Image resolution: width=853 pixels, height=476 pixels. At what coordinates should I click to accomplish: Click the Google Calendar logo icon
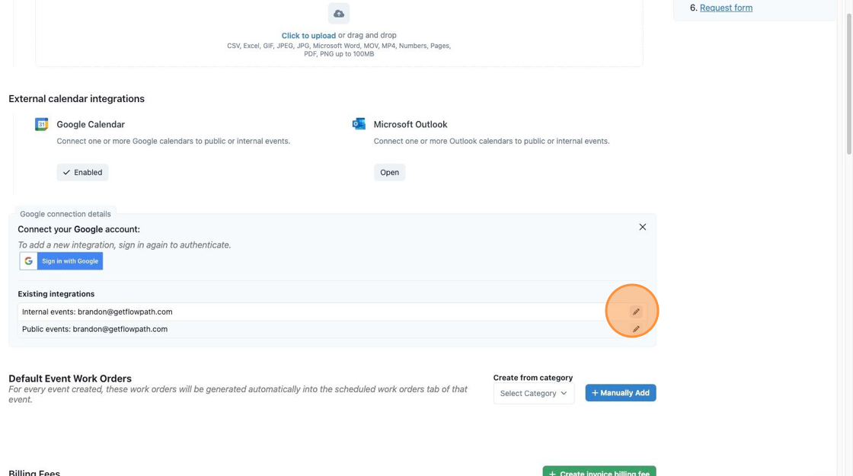point(41,124)
